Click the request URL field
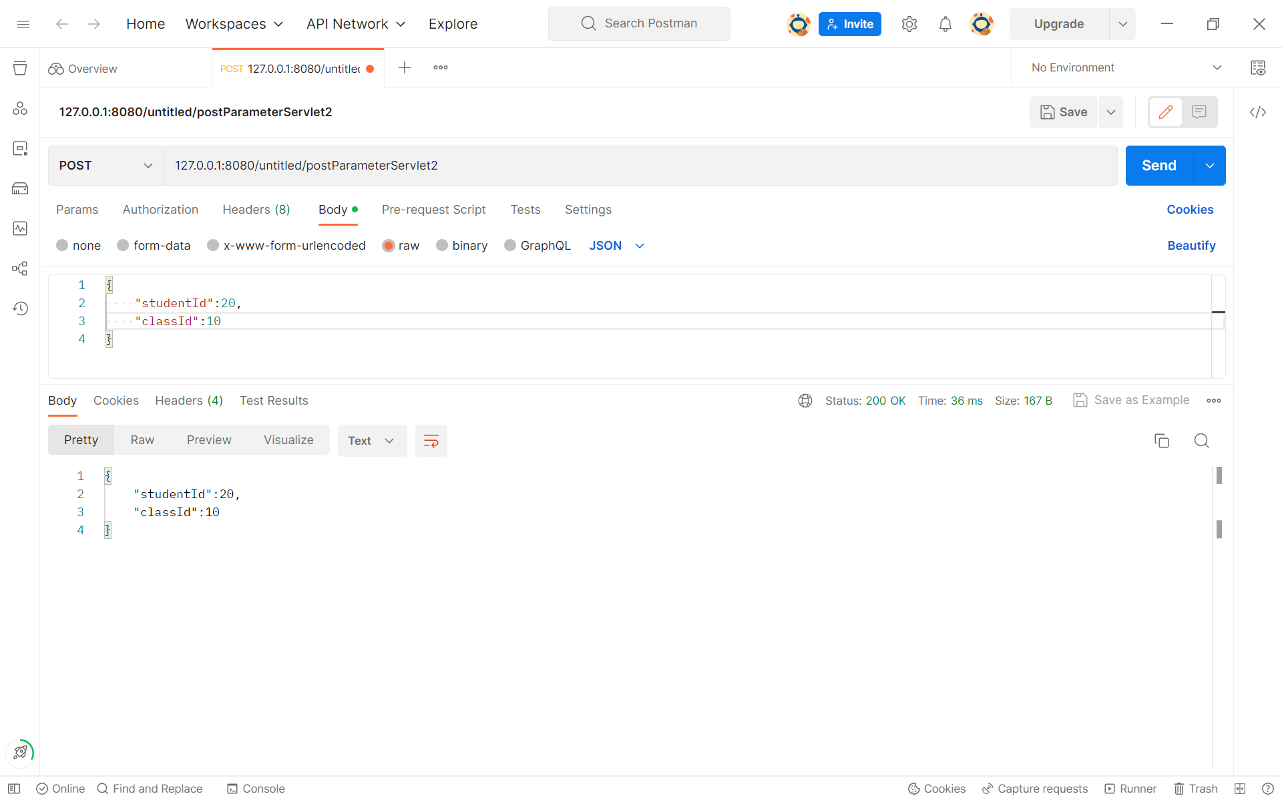 (x=641, y=166)
